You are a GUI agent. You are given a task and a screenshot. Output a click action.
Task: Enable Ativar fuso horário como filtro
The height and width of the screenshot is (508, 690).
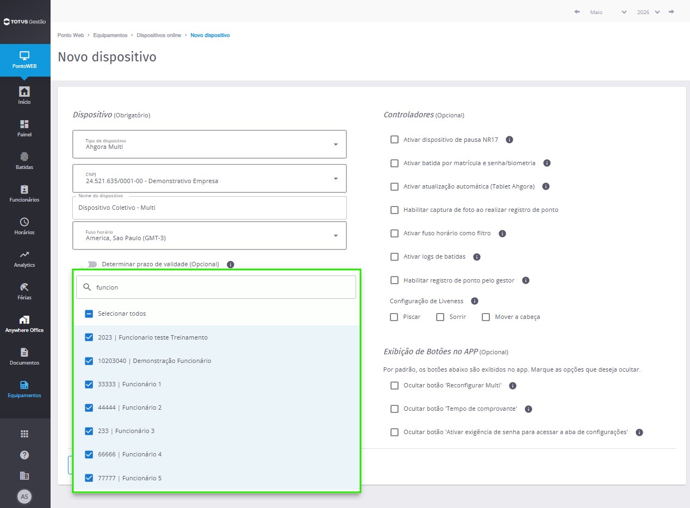coord(395,233)
